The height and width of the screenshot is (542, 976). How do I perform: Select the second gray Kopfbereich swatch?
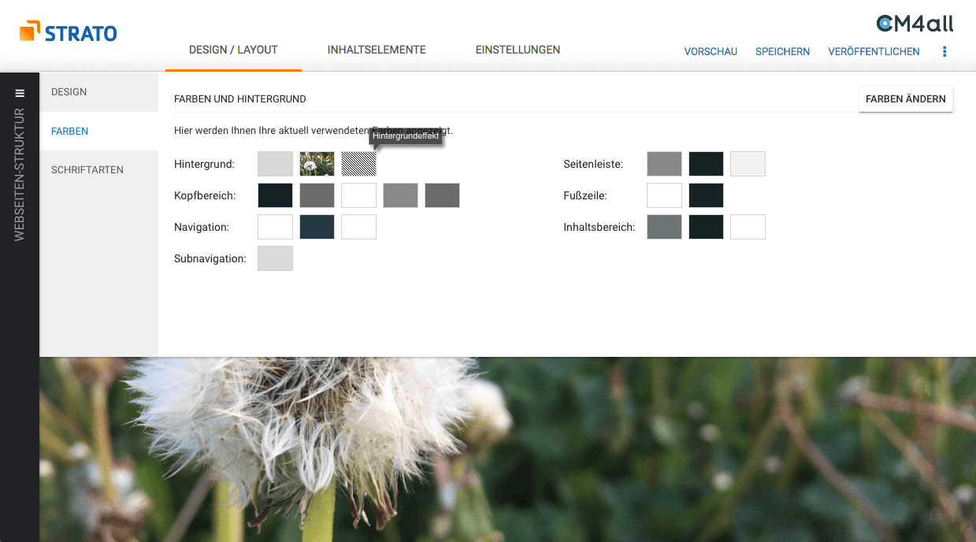click(317, 195)
